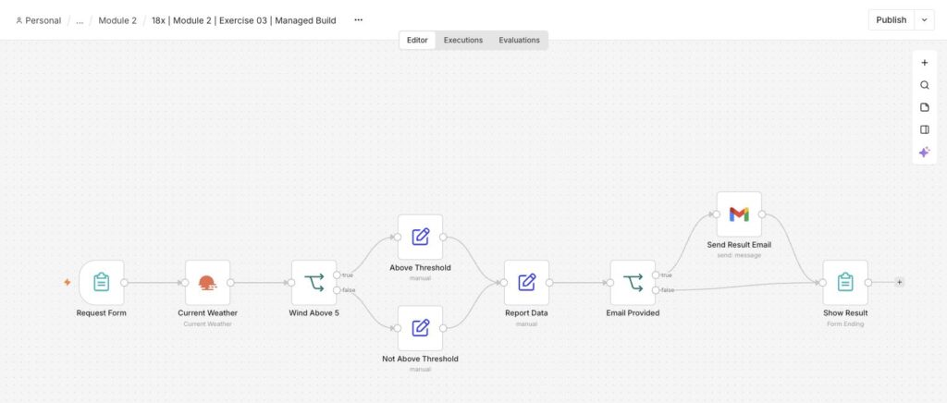This screenshot has height=403, width=947.
Task: Click the plus connector after Show Result
Action: 899,282
